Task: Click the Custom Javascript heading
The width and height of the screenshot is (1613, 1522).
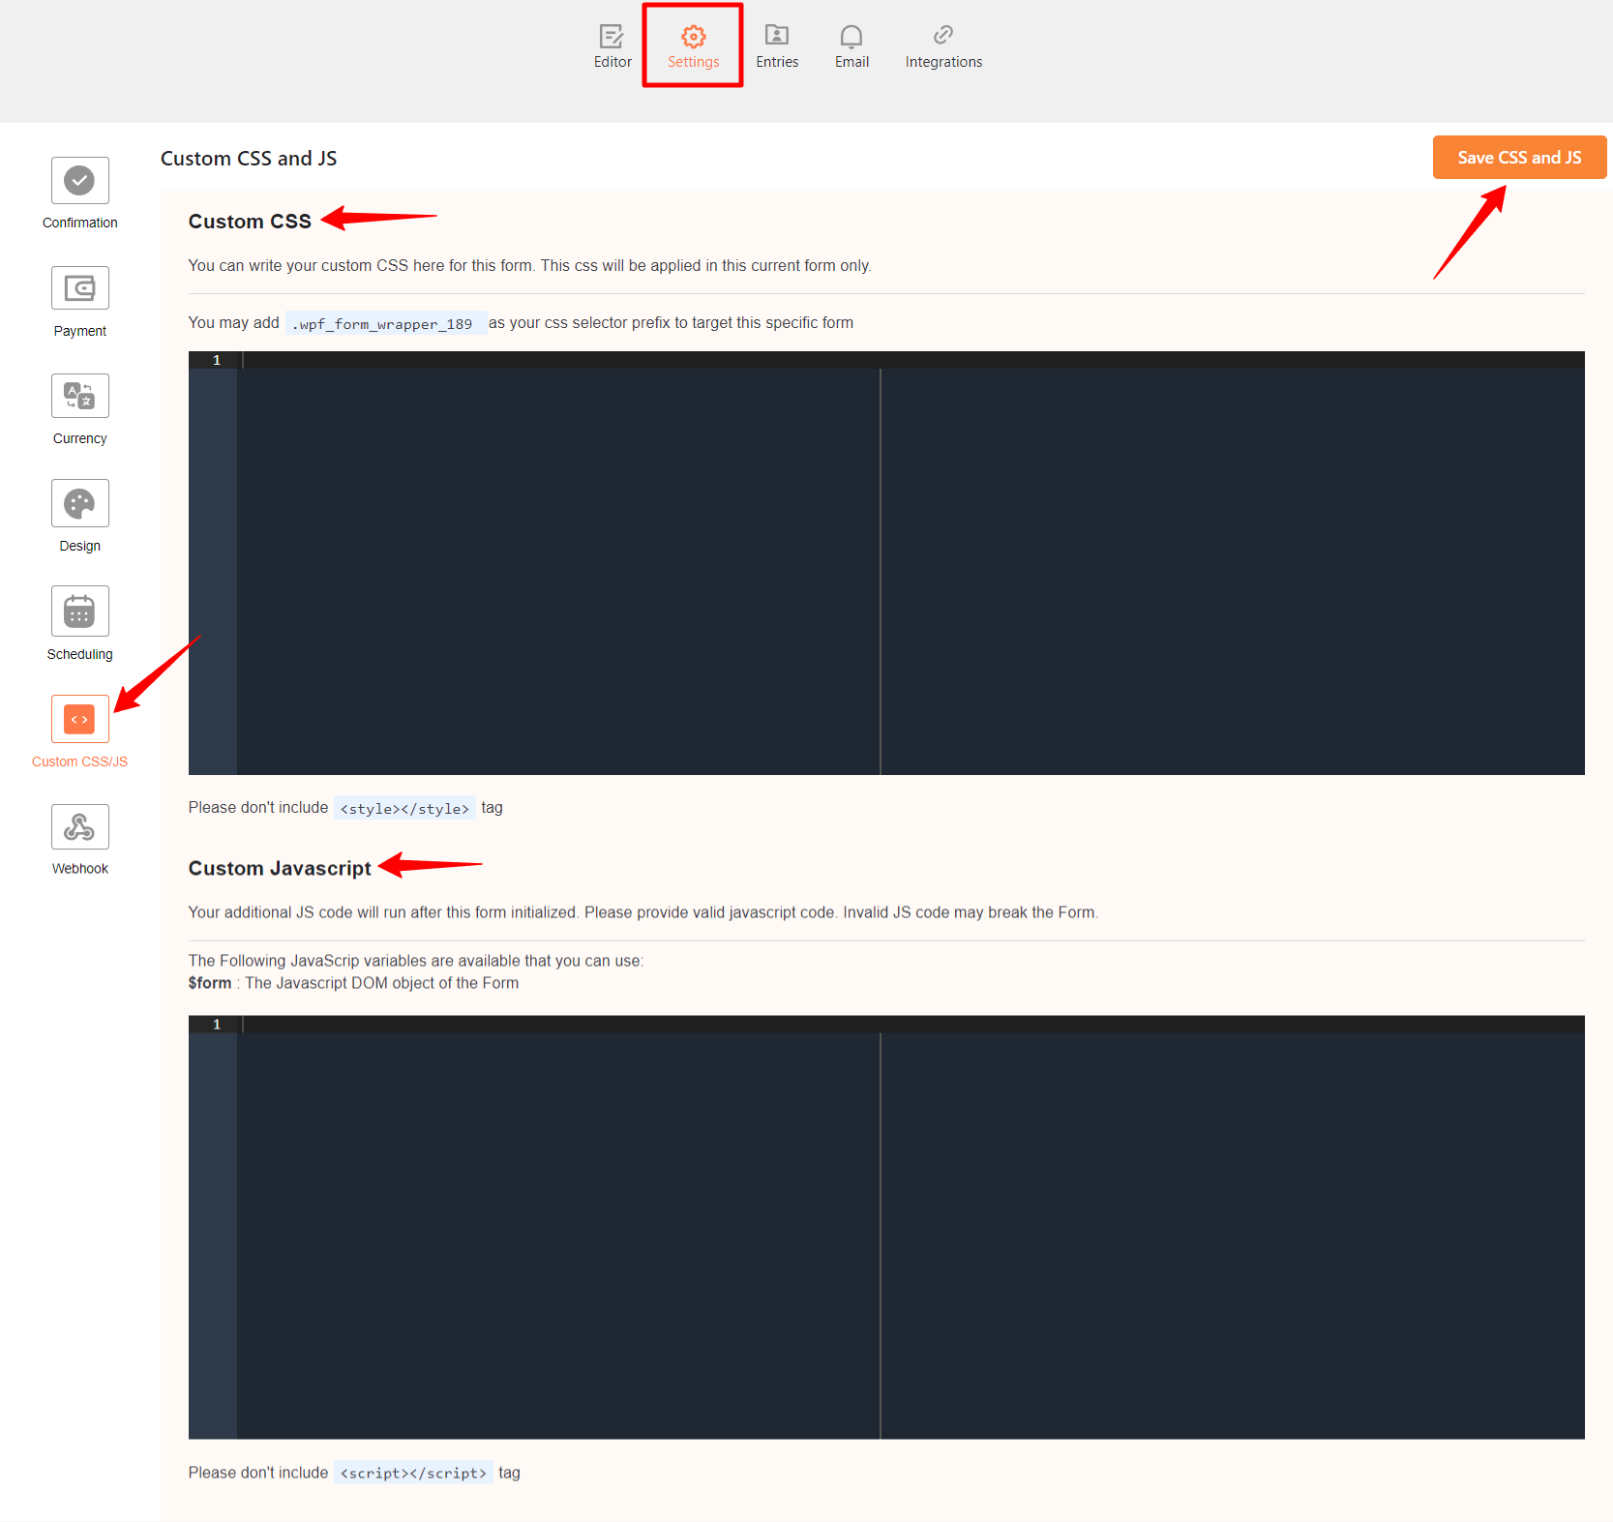Action: click(x=280, y=868)
